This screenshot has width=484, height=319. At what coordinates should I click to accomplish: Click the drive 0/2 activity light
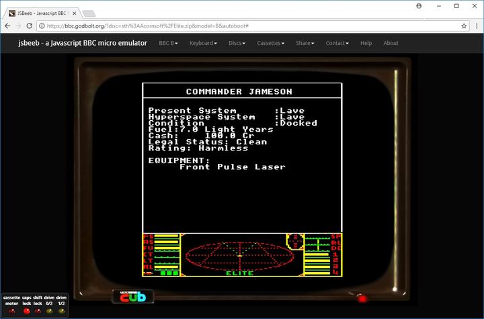tap(49, 311)
